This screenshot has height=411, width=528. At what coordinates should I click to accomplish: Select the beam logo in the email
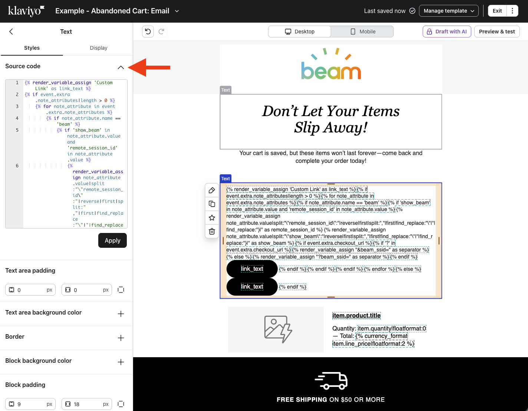[x=331, y=64]
